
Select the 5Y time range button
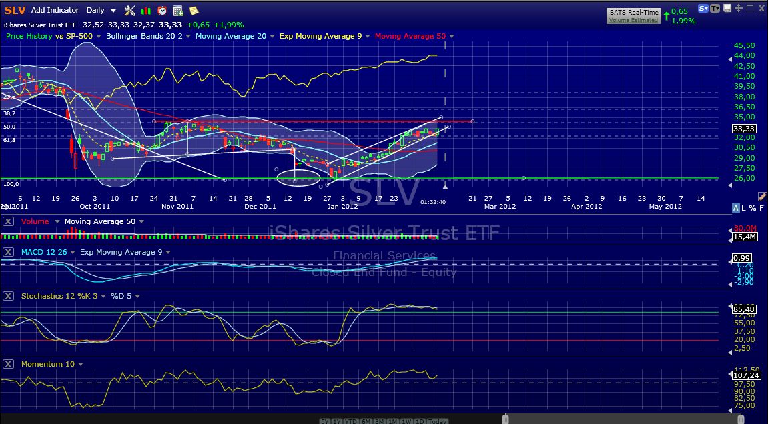coord(324,421)
